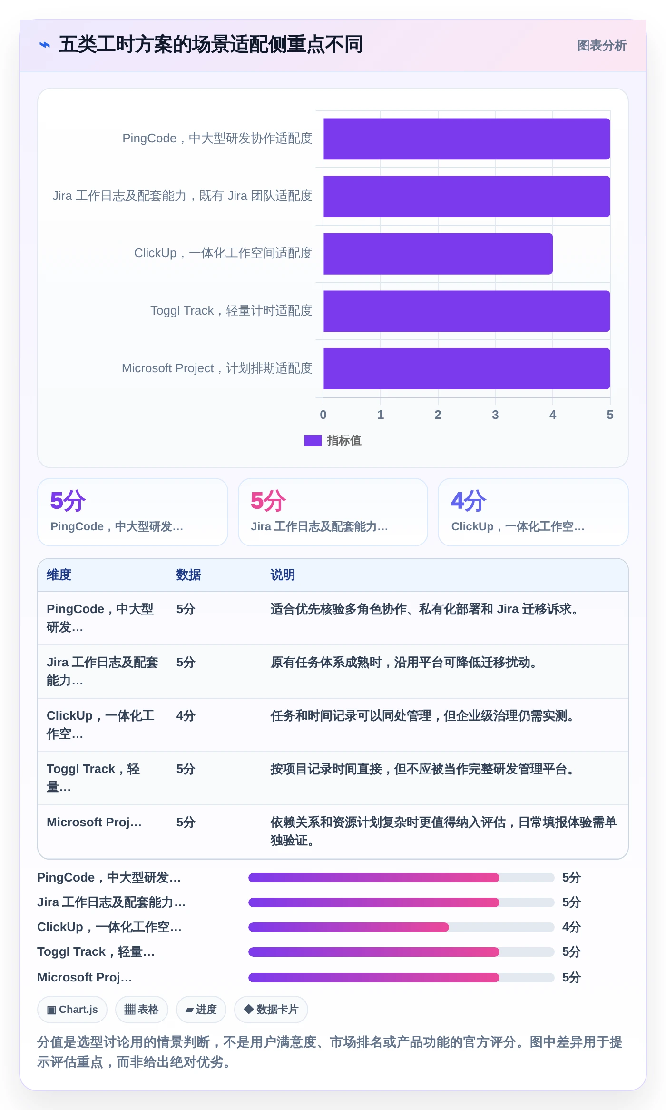Click the 4分 cell in the ClickUp row

186,716
